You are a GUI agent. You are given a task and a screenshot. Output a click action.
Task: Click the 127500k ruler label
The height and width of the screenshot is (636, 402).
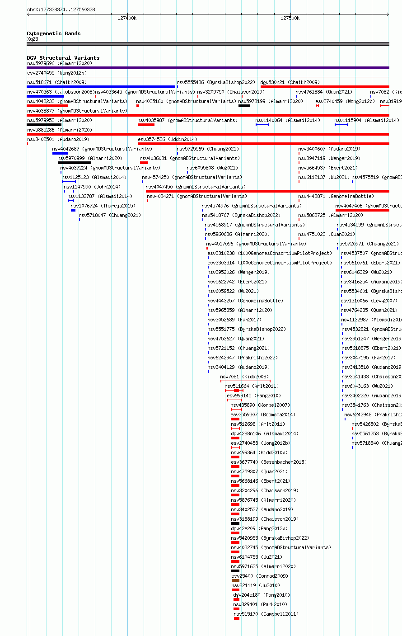coord(290,18)
